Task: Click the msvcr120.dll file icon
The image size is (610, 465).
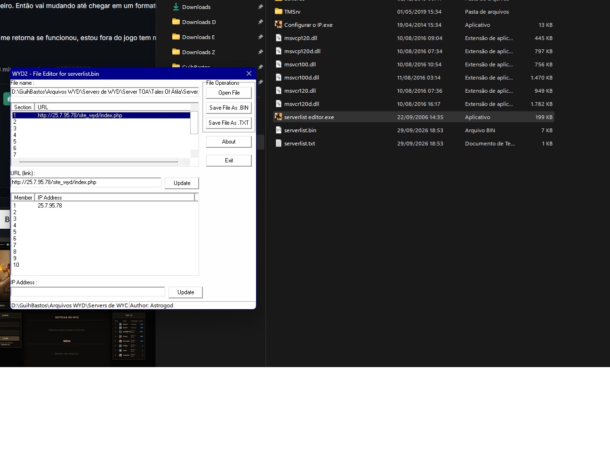Action: pos(279,90)
